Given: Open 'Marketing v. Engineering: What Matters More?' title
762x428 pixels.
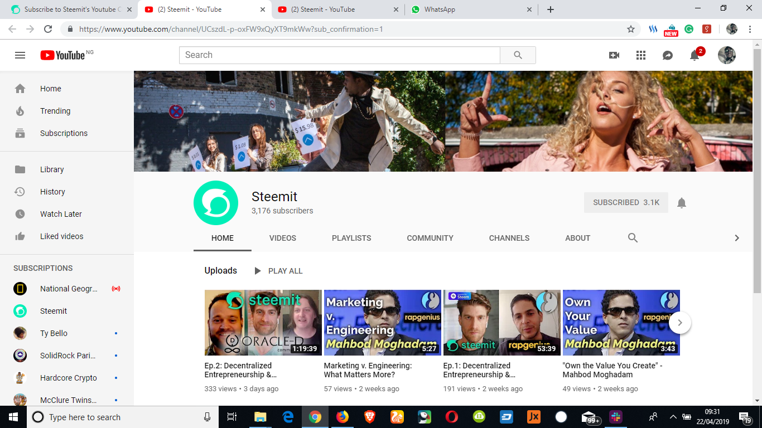Looking at the screenshot, I should coord(368,370).
